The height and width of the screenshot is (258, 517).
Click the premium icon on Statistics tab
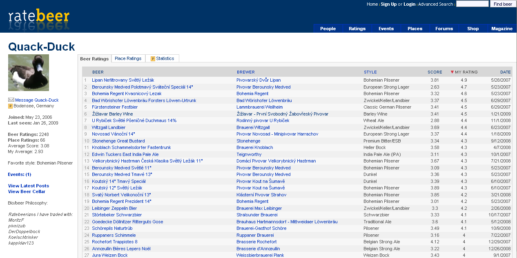click(x=153, y=59)
